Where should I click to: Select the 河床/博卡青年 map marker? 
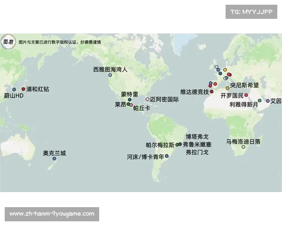click(167, 156)
